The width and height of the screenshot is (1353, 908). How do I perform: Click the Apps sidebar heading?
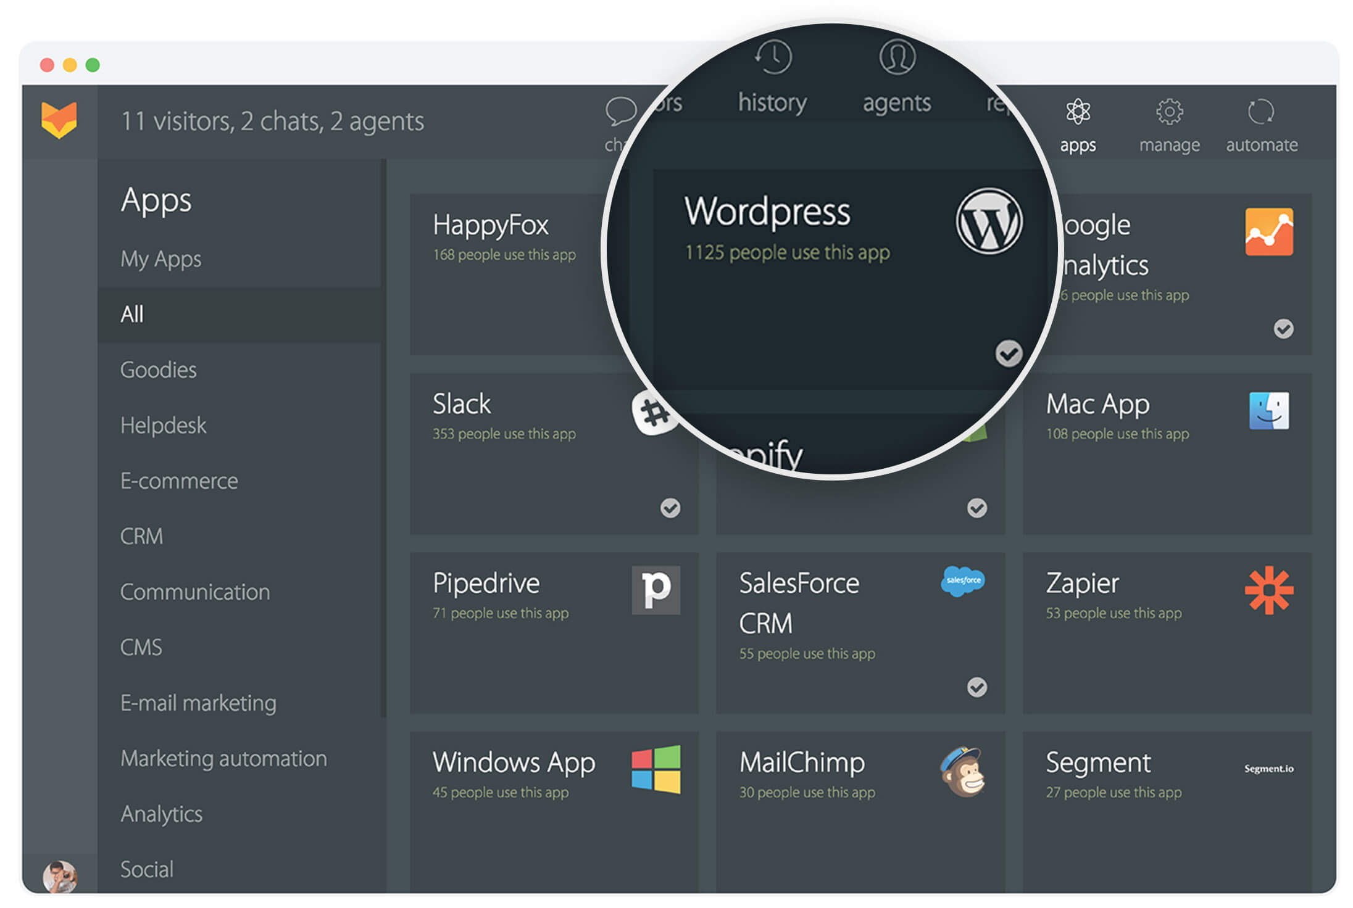[x=156, y=201]
